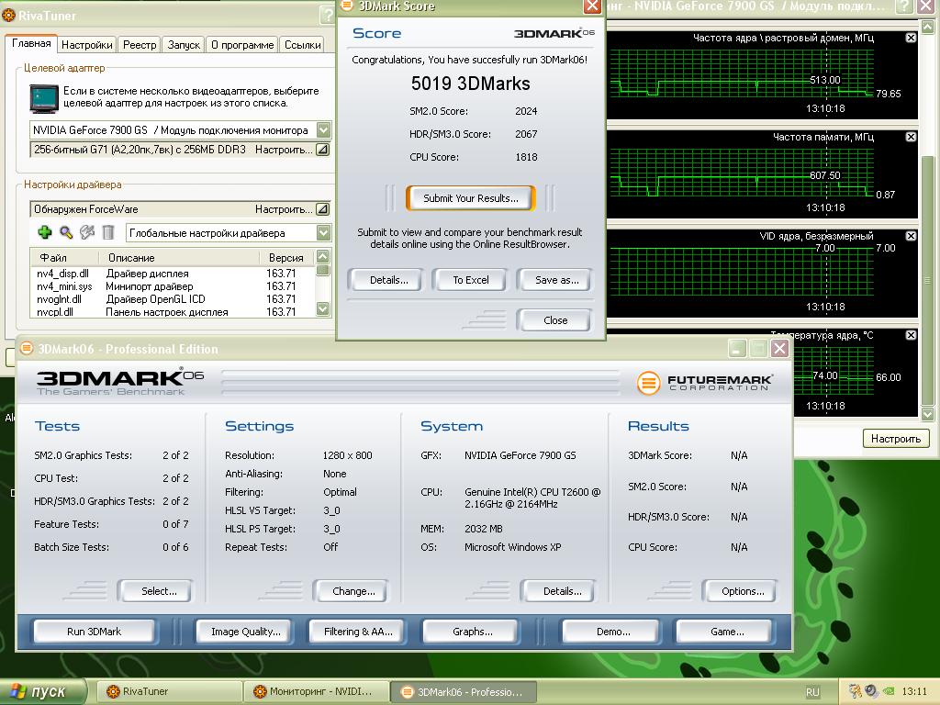940x705 pixels.
Task: Select nvoglnt.dll row in driver files
Action: pyautogui.click(x=173, y=299)
